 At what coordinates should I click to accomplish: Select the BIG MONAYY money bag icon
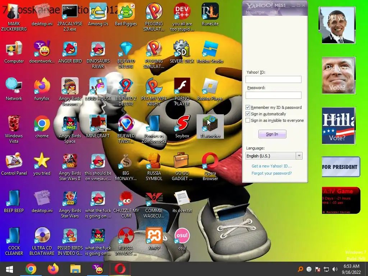tap(126, 167)
